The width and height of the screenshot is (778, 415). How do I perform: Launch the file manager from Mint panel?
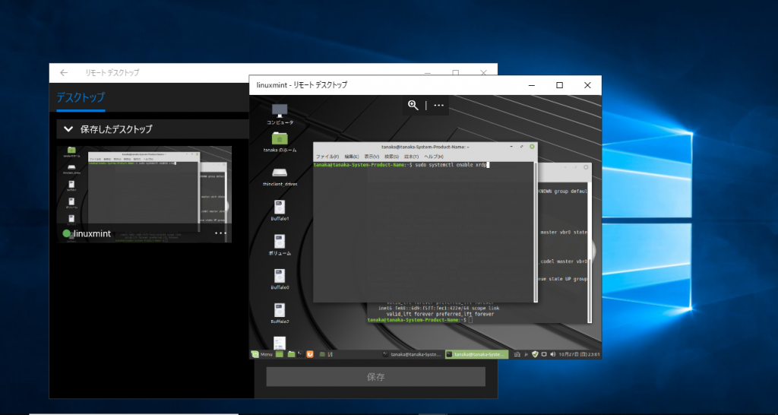click(x=291, y=354)
